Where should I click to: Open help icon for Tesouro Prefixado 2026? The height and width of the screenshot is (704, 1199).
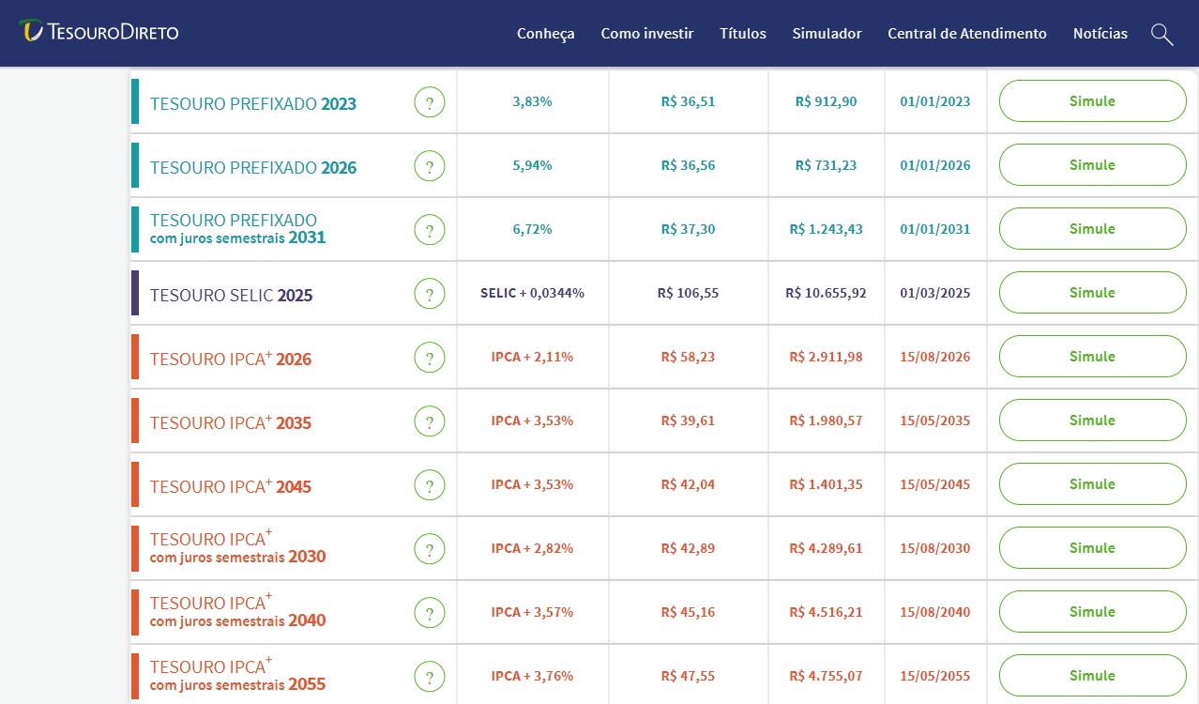430,166
